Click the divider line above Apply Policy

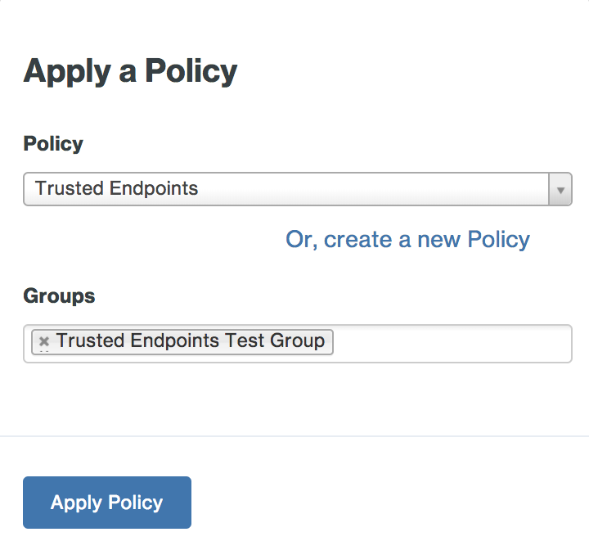[x=294, y=436]
